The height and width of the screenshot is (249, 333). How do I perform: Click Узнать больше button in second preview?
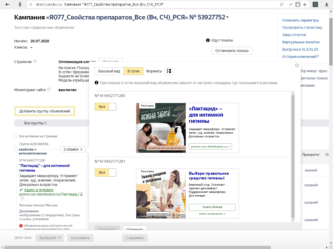212,207
